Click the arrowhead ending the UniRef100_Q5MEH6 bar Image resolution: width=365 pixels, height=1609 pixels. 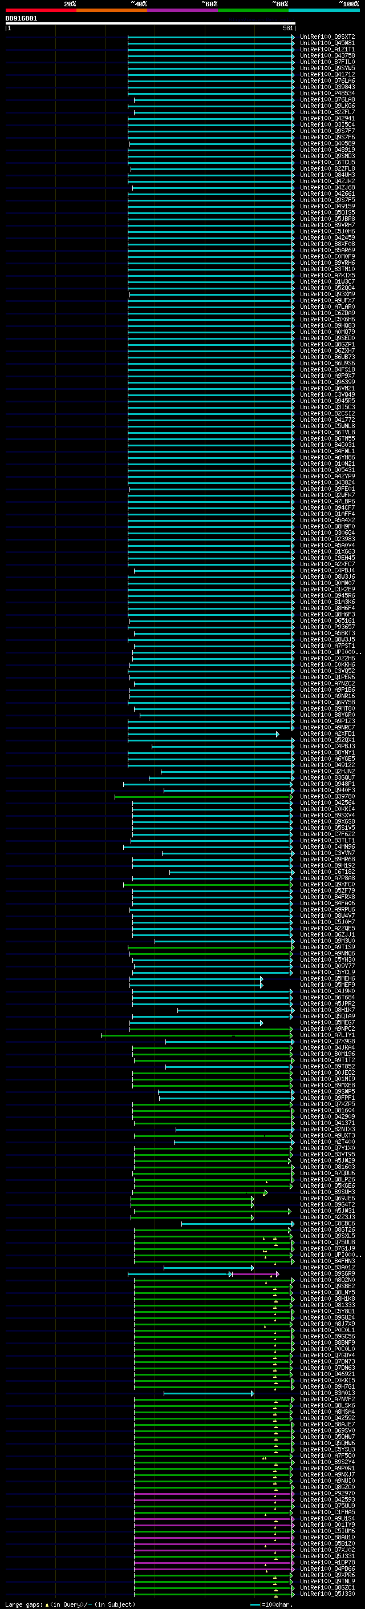pyautogui.click(x=261, y=979)
